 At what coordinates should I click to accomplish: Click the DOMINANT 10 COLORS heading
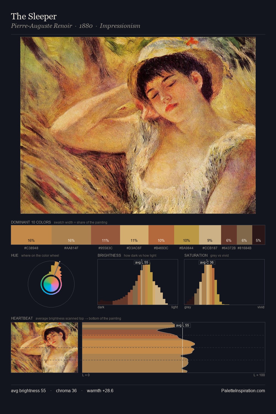(31, 222)
